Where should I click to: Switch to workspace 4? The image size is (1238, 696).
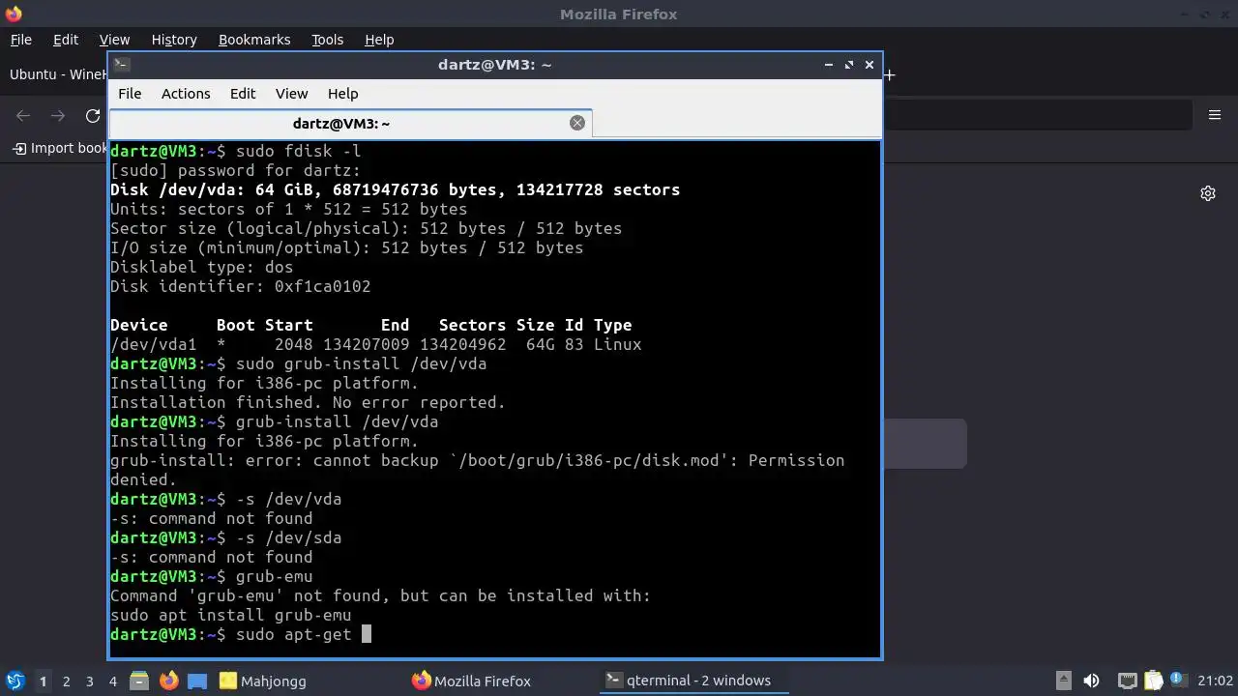(112, 681)
